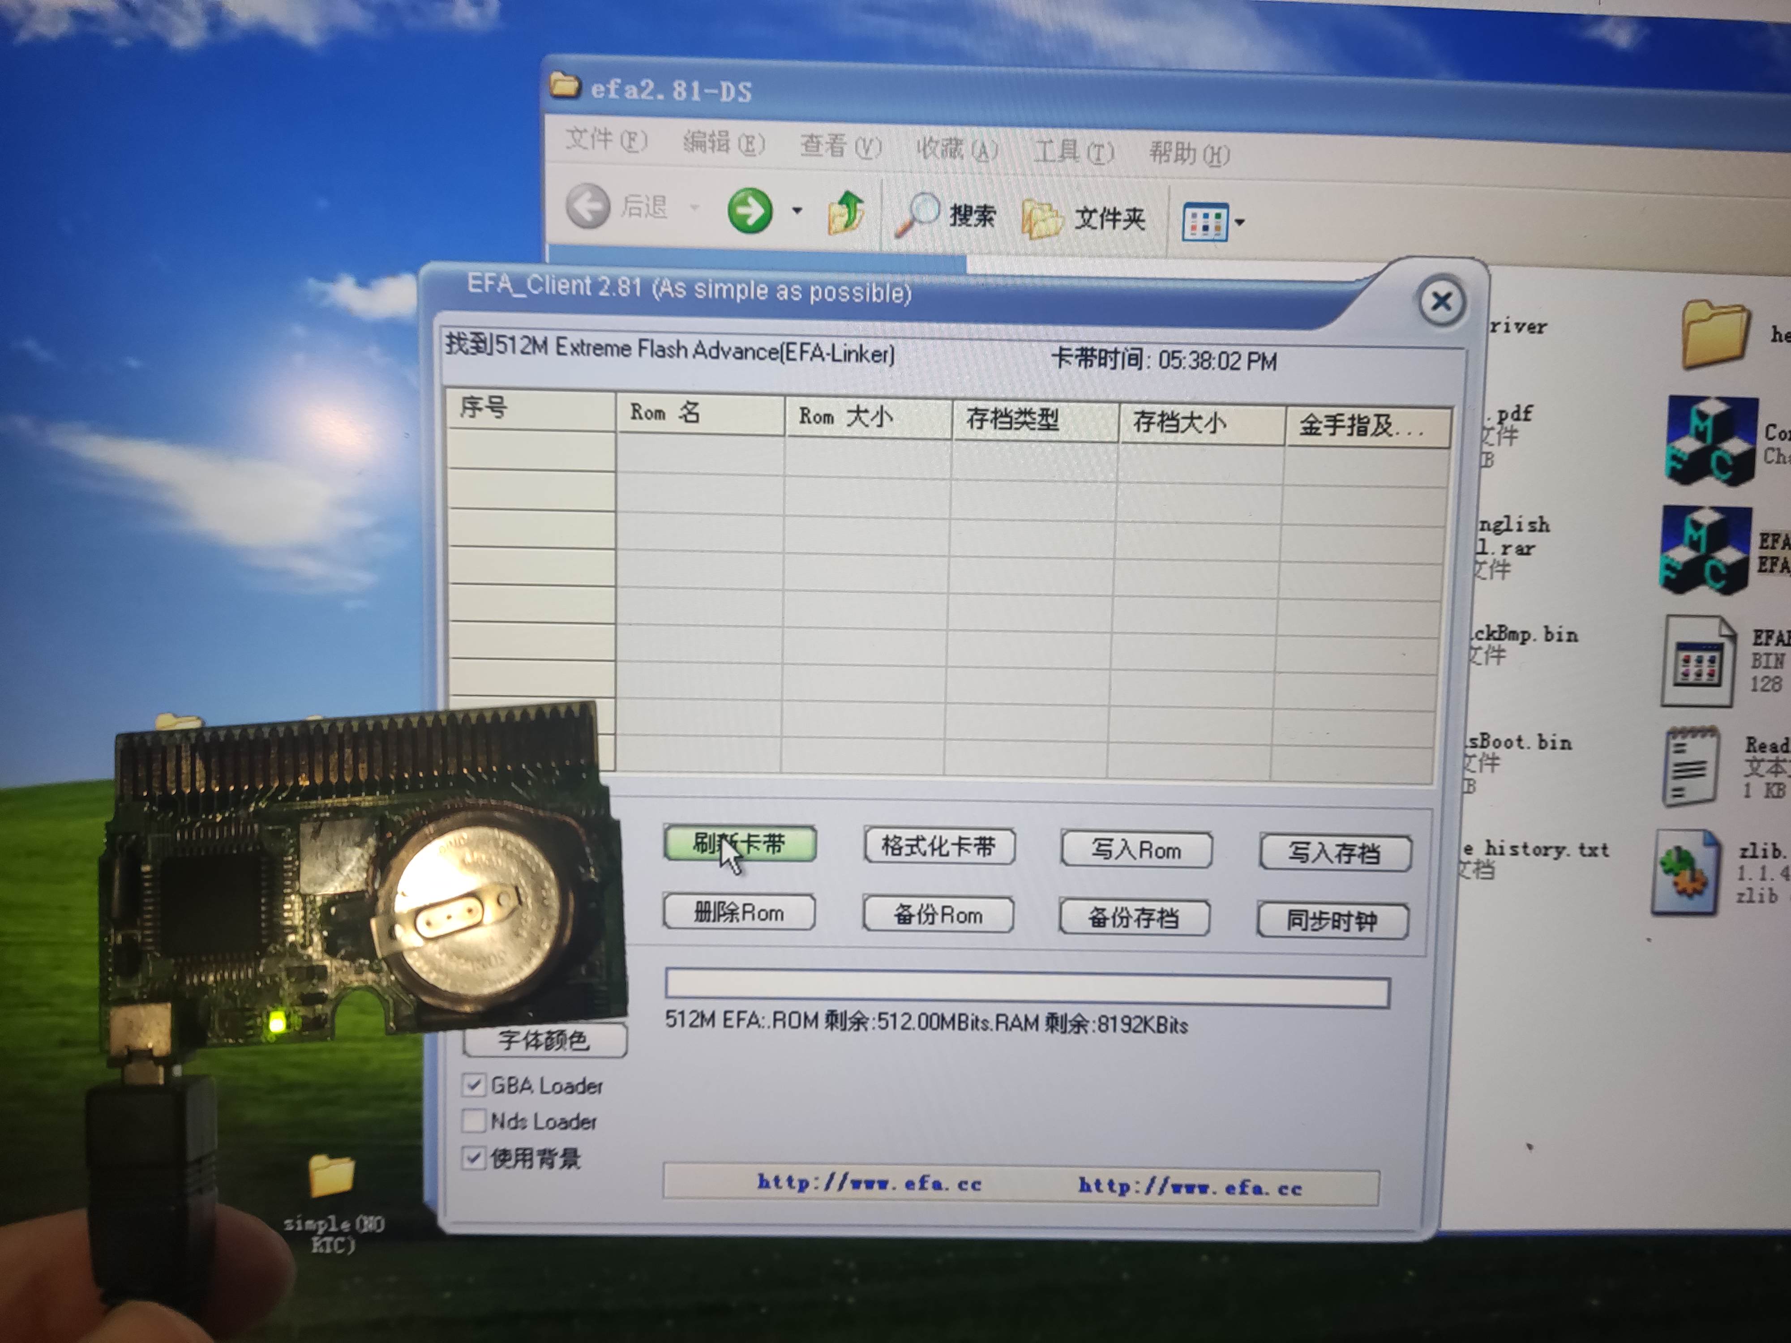The image size is (1791, 1343).
Task: Click the "efa2.81-DS" Explorer title bar text
Action: [671, 90]
